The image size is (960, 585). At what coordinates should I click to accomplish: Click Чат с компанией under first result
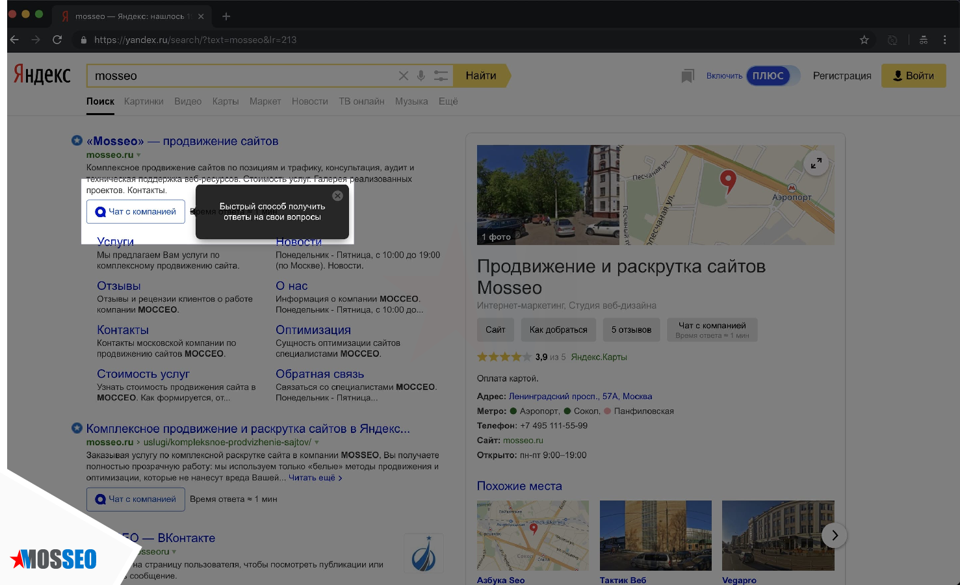pyautogui.click(x=136, y=212)
